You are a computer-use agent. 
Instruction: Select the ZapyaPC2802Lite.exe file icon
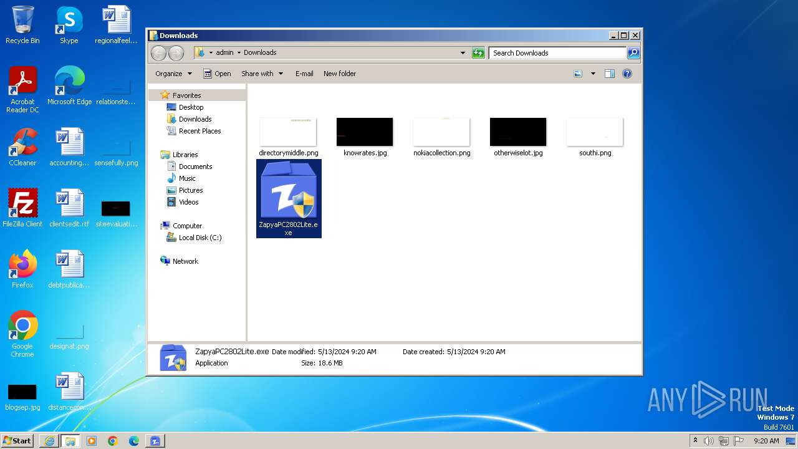tap(289, 198)
